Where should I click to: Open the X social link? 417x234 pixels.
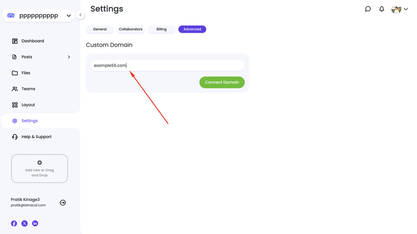(24, 224)
